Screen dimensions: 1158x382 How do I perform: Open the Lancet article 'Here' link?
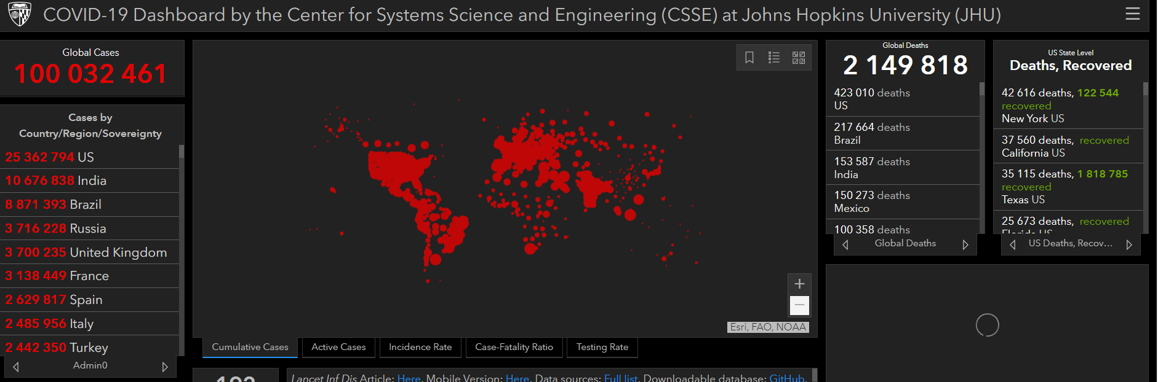(x=409, y=378)
